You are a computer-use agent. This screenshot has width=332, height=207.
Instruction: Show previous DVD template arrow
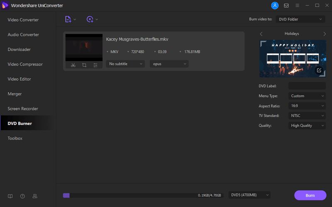coord(261,34)
